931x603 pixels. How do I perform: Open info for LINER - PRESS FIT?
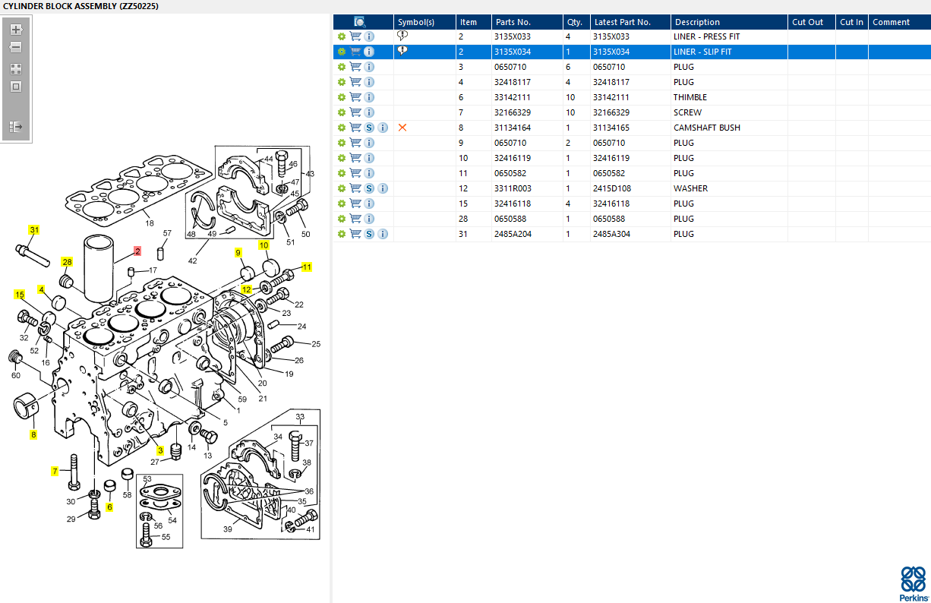(369, 36)
